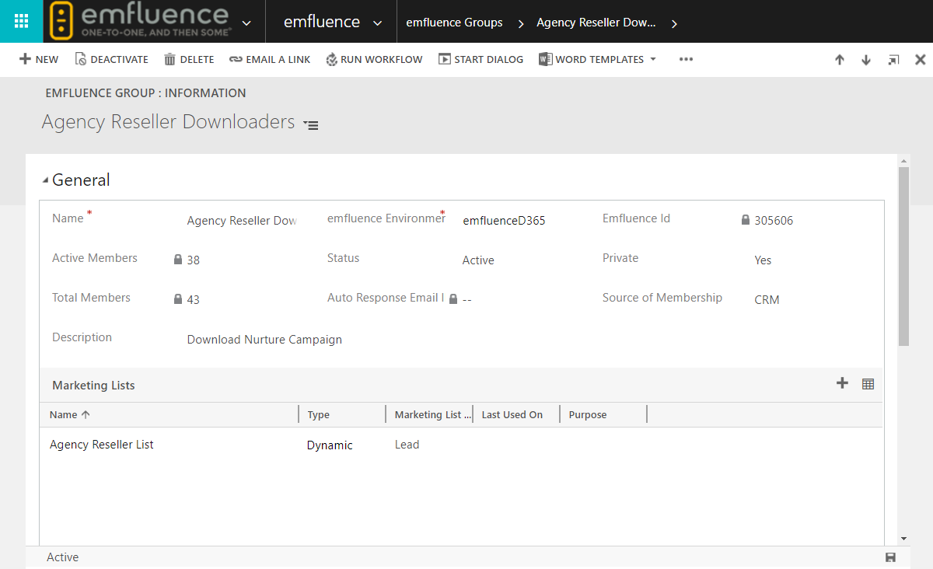Screen dimensions: 933x569
Task: Select Agency Reseller Dow... breadcrumb
Action: 596,23
